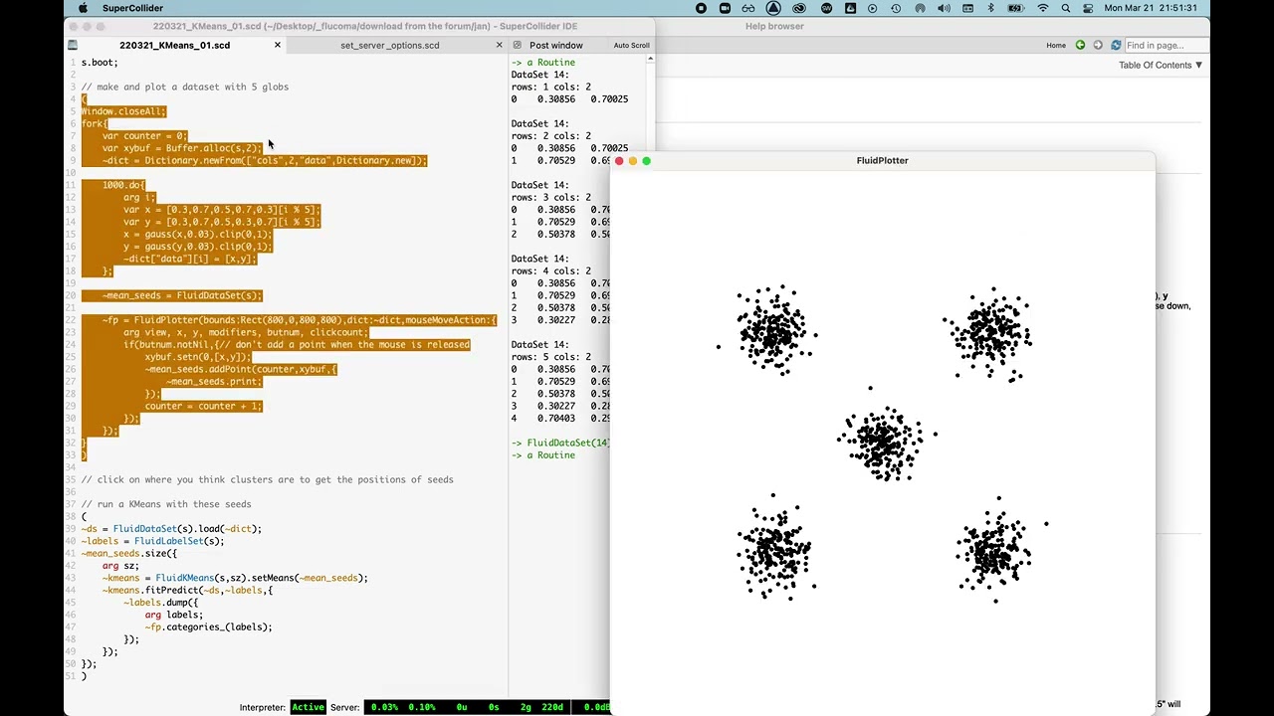
Task: Open the Zoom camera menu bar icon
Action: pyautogui.click(x=725, y=8)
